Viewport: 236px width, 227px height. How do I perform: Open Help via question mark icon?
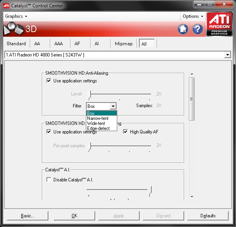click(197, 29)
